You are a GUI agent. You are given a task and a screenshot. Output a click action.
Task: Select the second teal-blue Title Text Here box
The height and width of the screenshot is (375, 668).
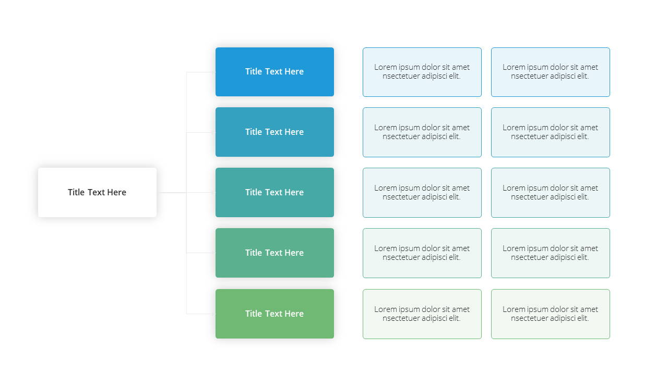coord(275,132)
